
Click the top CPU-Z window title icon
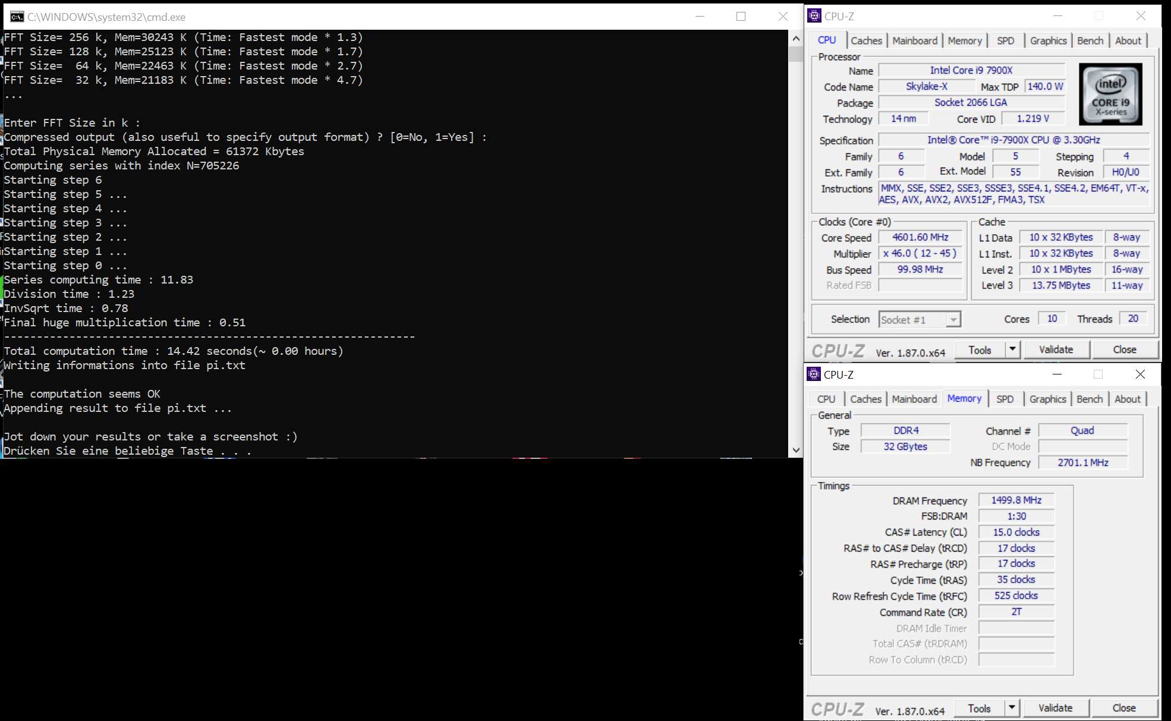pyautogui.click(x=814, y=16)
